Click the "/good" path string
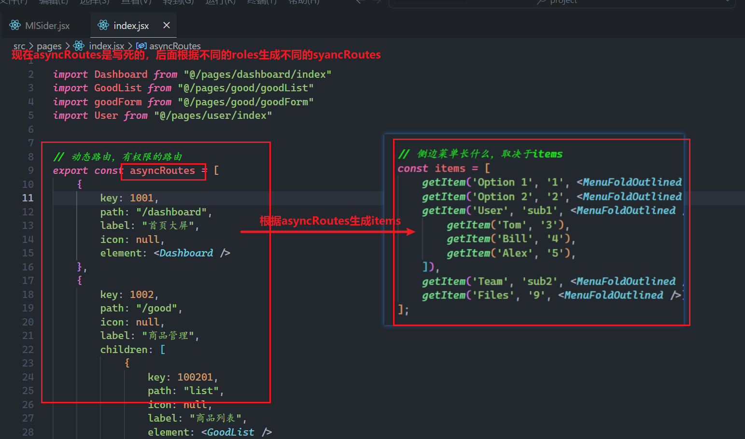This screenshot has height=439, width=745. [x=157, y=308]
